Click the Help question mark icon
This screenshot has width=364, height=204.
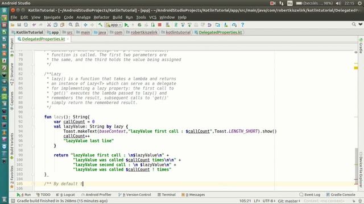[242, 25]
